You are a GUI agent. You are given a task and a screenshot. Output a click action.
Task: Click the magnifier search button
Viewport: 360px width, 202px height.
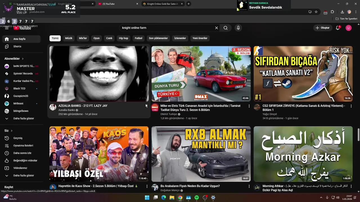point(226,28)
